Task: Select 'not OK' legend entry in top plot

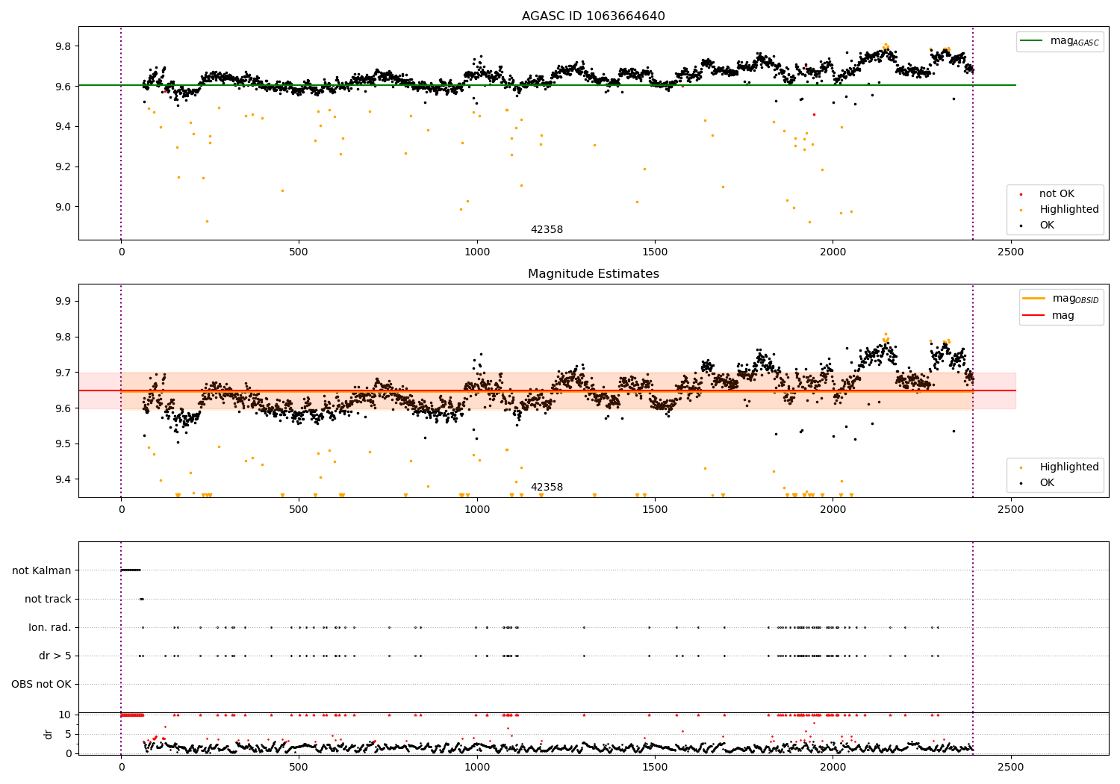Action: [x=1057, y=194]
